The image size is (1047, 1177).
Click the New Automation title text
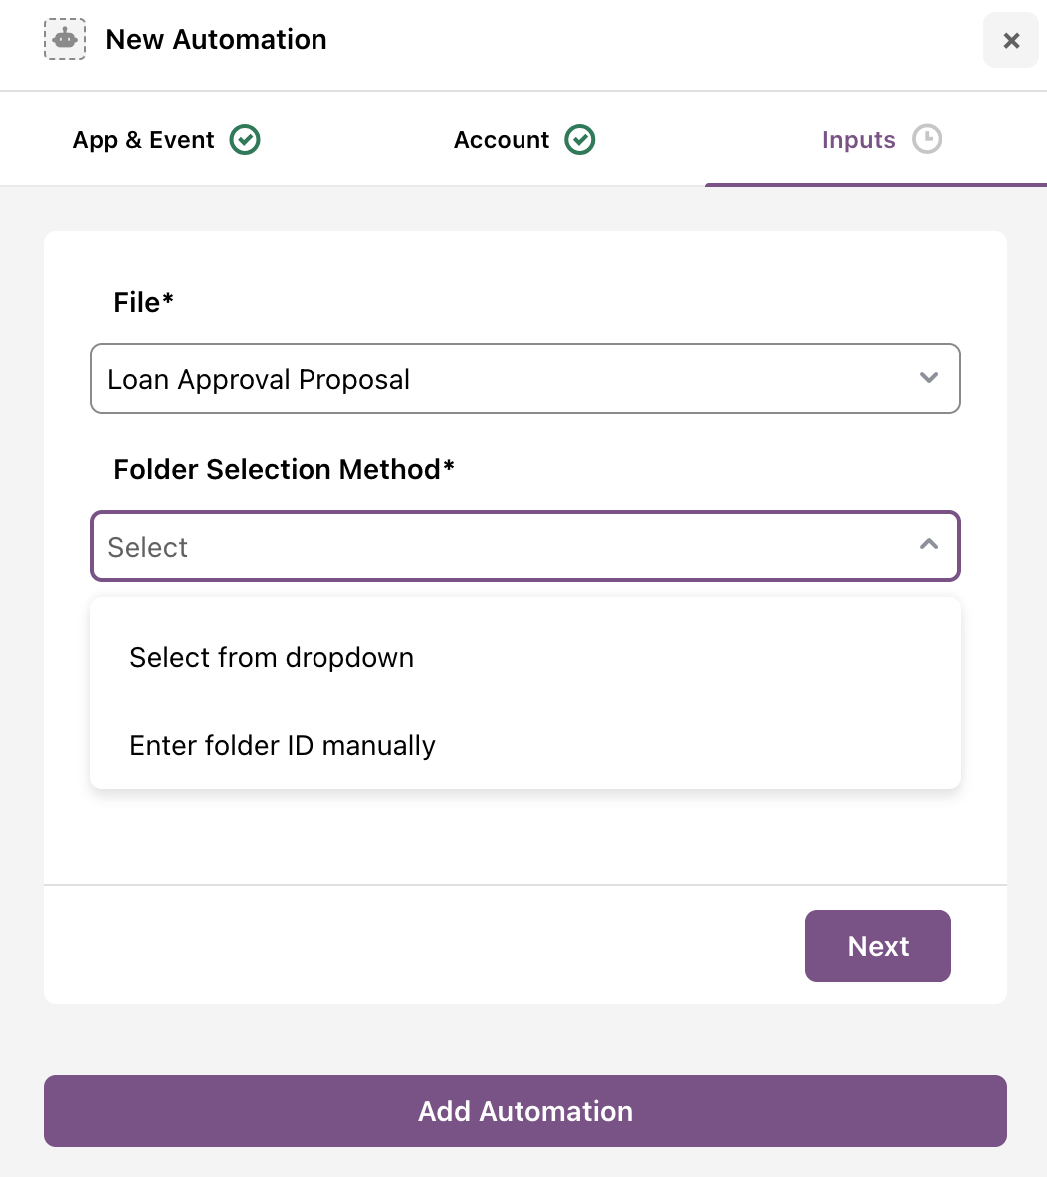tap(216, 39)
